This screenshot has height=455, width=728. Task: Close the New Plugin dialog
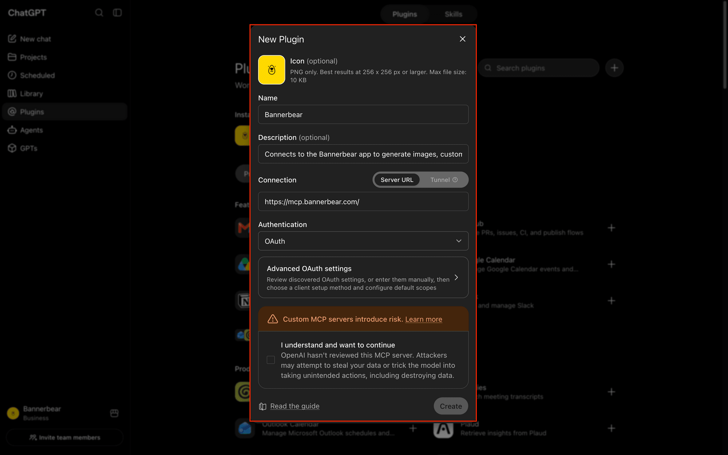[462, 39]
